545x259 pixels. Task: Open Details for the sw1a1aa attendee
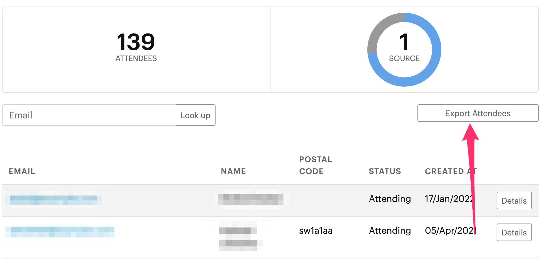pyautogui.click(x=514, y=232)
